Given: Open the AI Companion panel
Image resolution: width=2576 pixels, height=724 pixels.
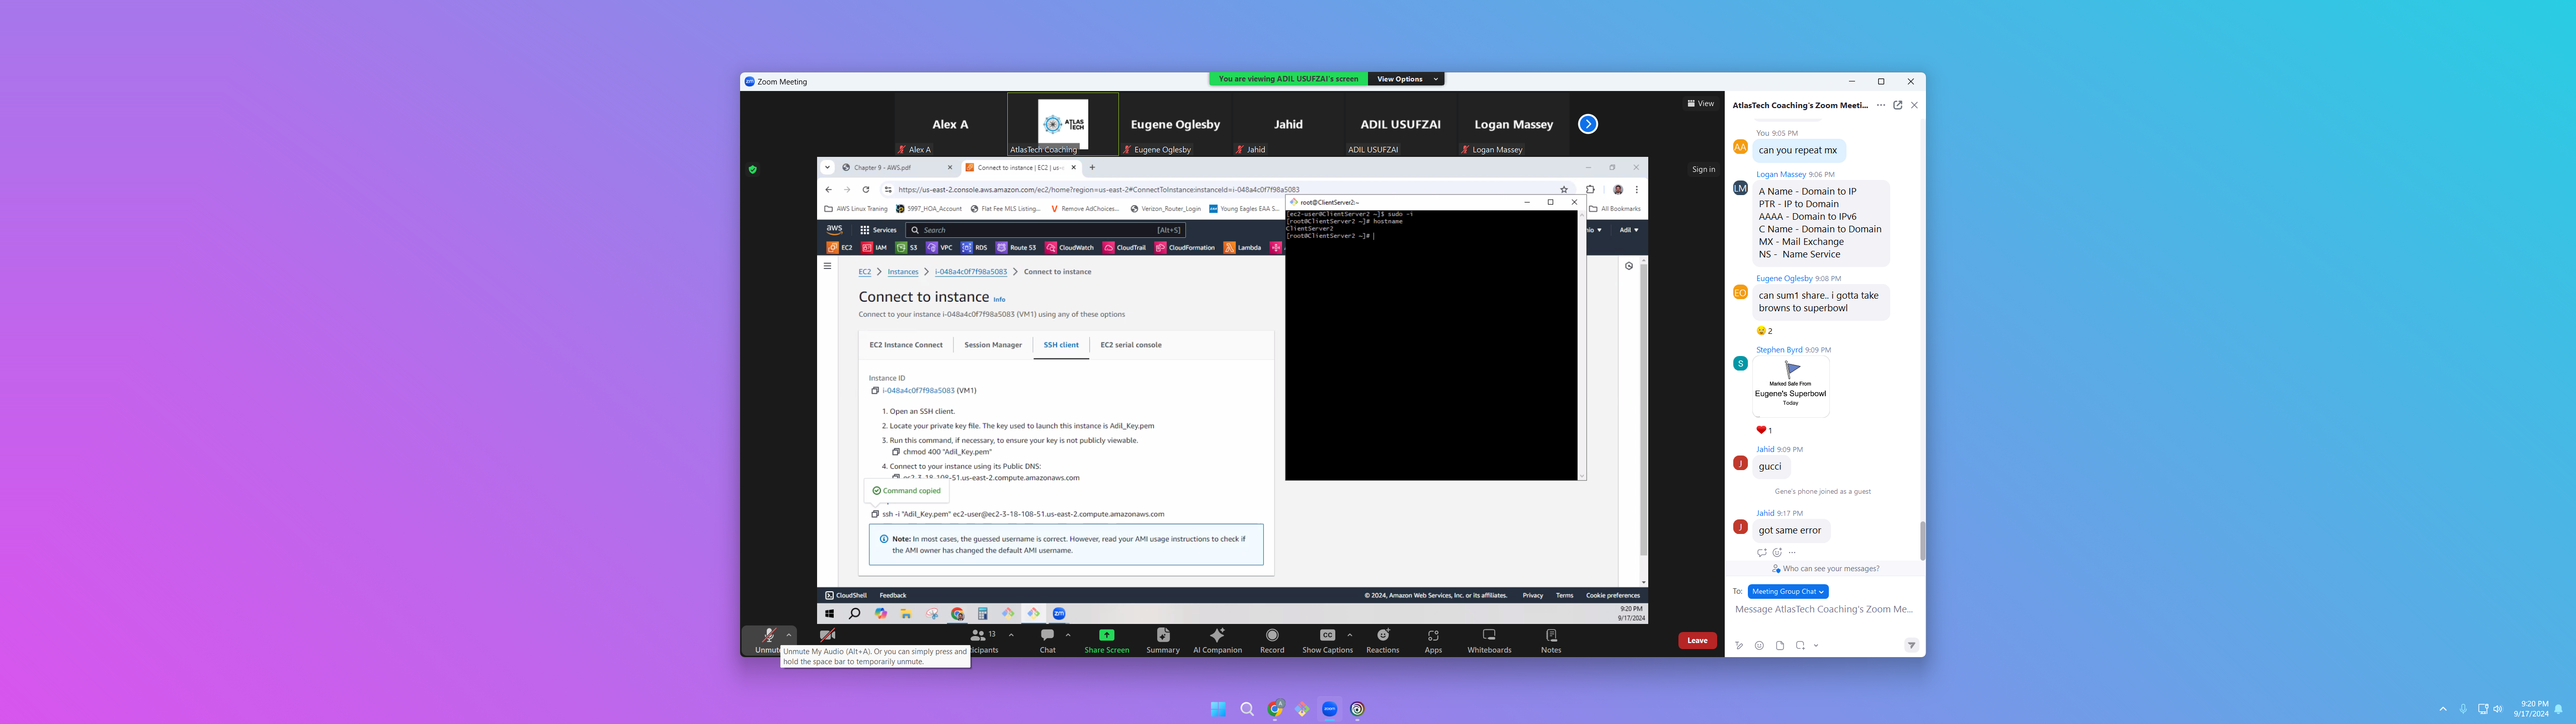Looking at the screenshot, I should coord(1217,640).
